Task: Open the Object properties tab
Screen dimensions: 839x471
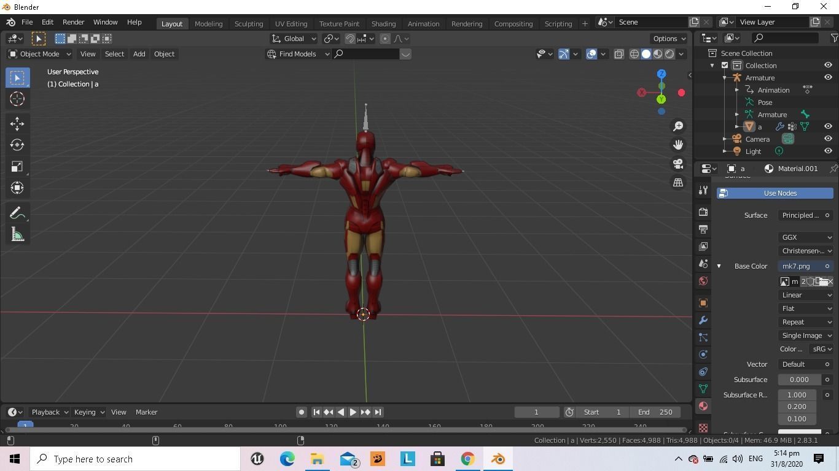Action: pyautogui.click(x=703, y=303)
